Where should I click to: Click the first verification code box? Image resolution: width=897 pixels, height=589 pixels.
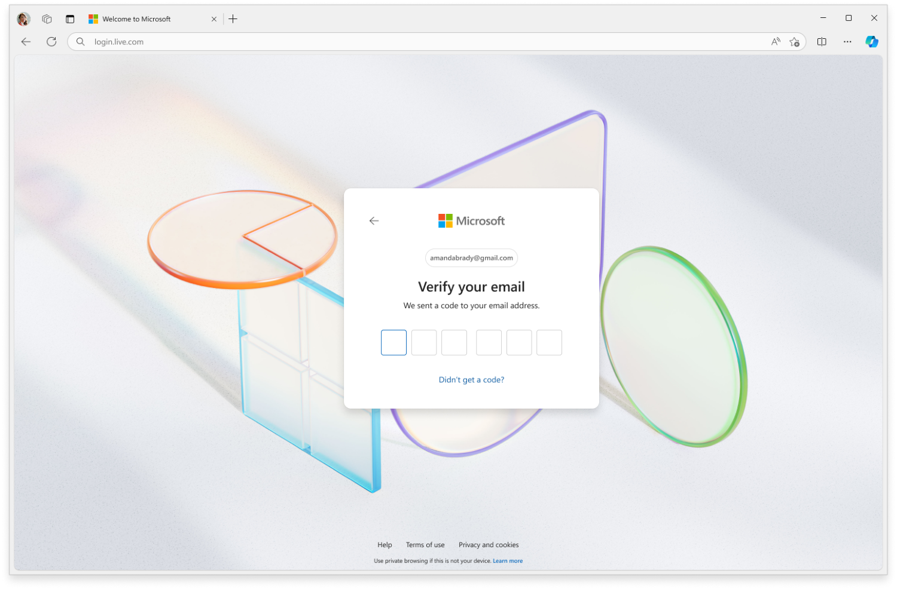coord(393,343)
